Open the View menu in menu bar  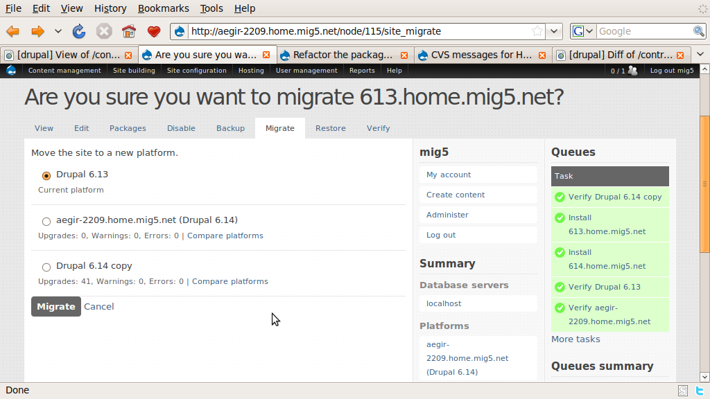(71, 8)
